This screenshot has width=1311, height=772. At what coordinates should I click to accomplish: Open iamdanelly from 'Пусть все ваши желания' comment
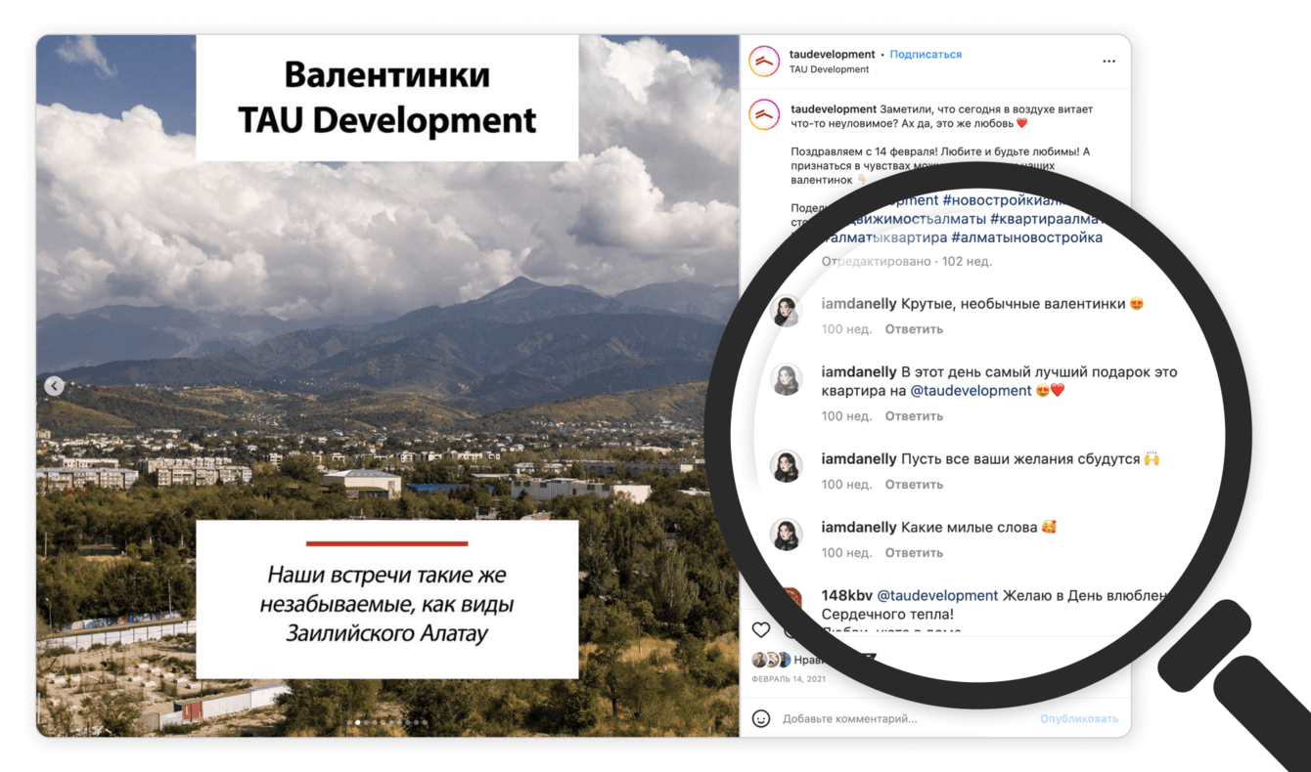(859, 459)
